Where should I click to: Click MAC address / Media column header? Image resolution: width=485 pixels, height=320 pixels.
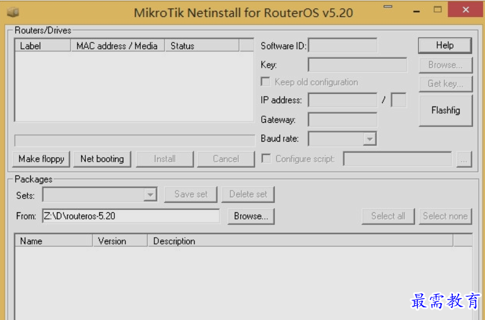pyautogui.click(x=117, y=46)
